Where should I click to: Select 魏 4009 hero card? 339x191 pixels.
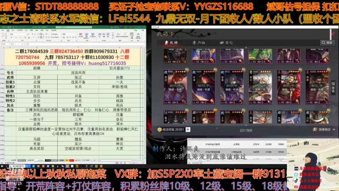tap(203, 87)
